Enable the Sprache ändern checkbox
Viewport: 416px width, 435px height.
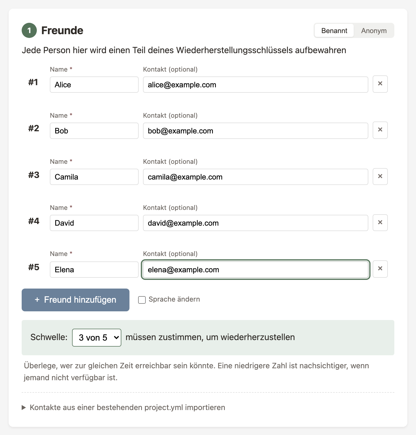(x=142, y=300)
